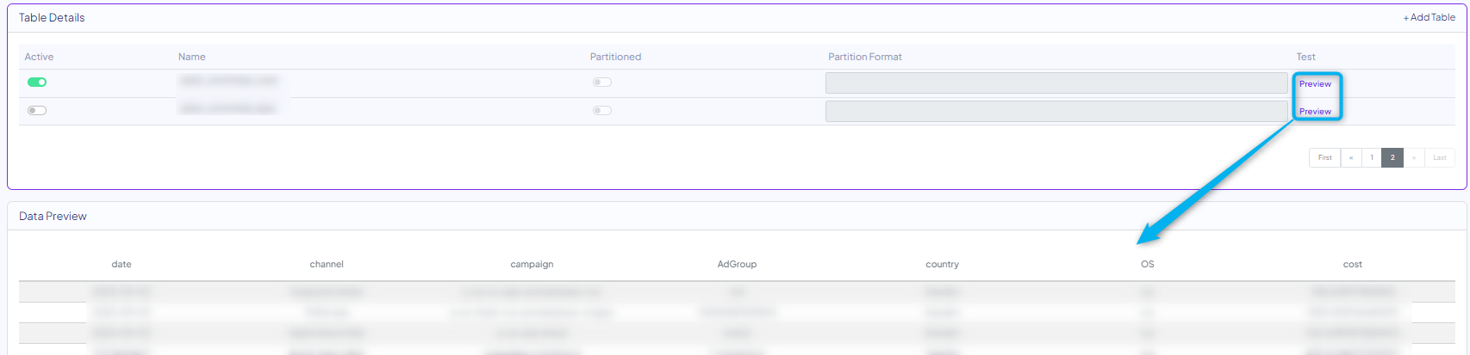This screenshot has height=355, width=1470.
Task: Preview the first table's data
Action: click(x=1315, y=84)
